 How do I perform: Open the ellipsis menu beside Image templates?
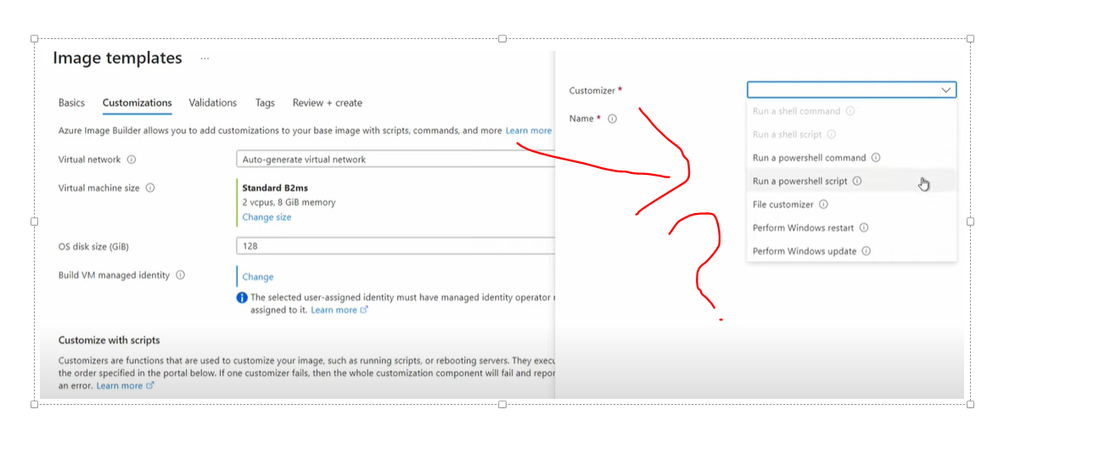pos(205,59)
